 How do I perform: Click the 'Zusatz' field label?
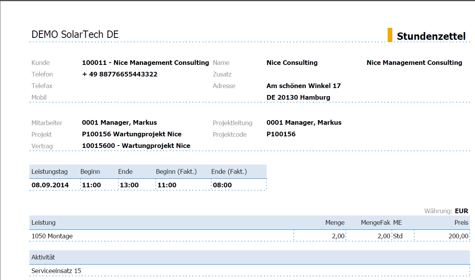[x=222, y=74]
